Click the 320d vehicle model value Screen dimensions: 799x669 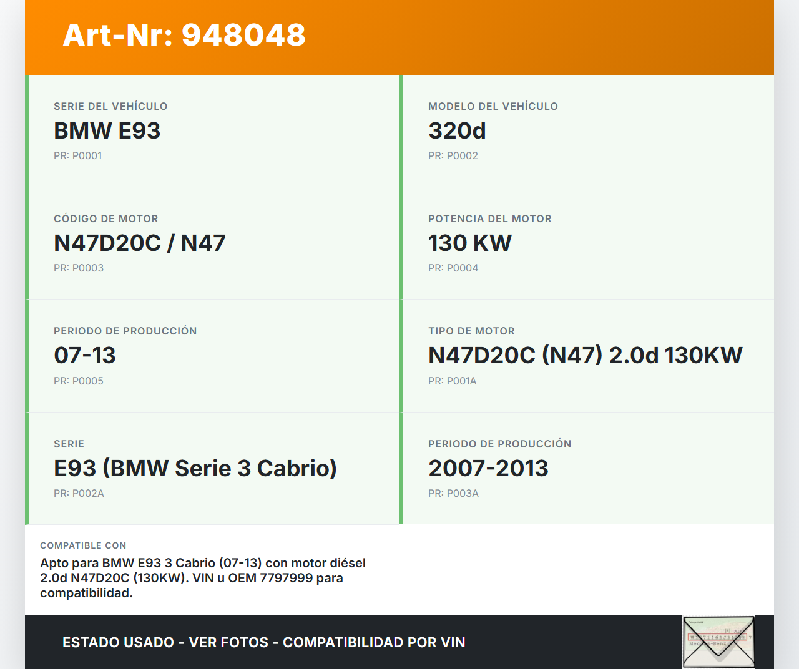[x=457, y=131]
